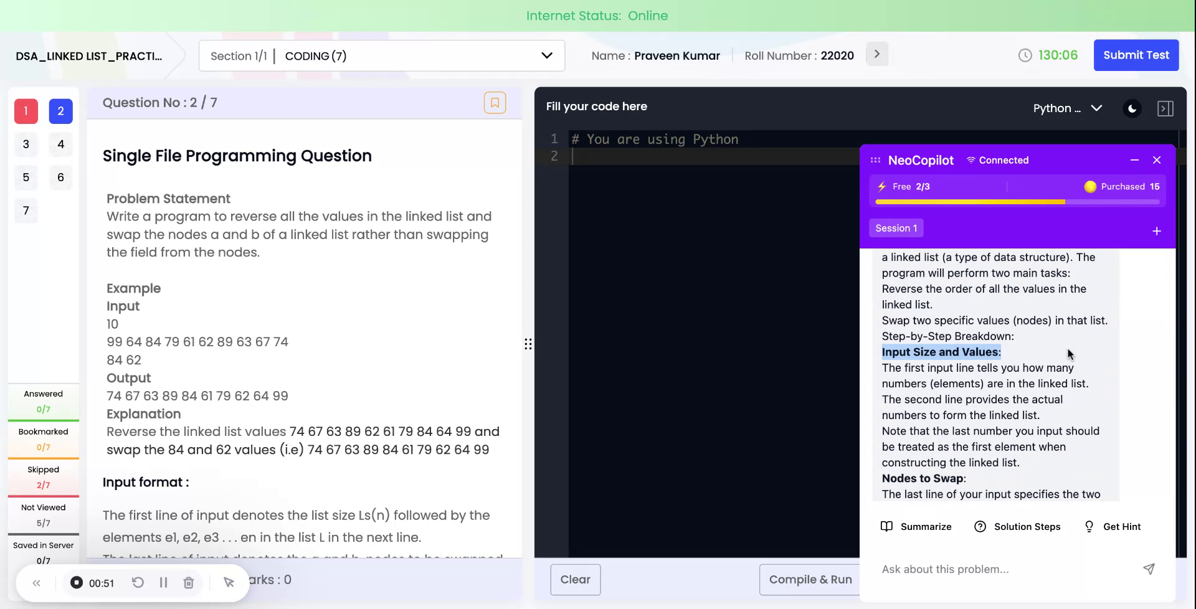Switch to Session 1 tab
The image size is (1196, 609).
896,227
